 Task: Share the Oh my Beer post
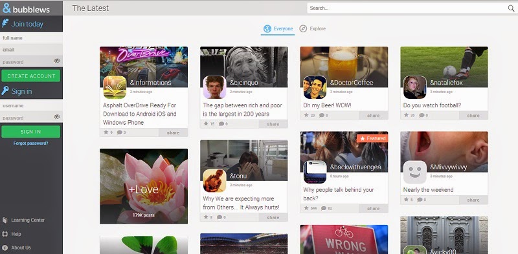tap(374, 116)
